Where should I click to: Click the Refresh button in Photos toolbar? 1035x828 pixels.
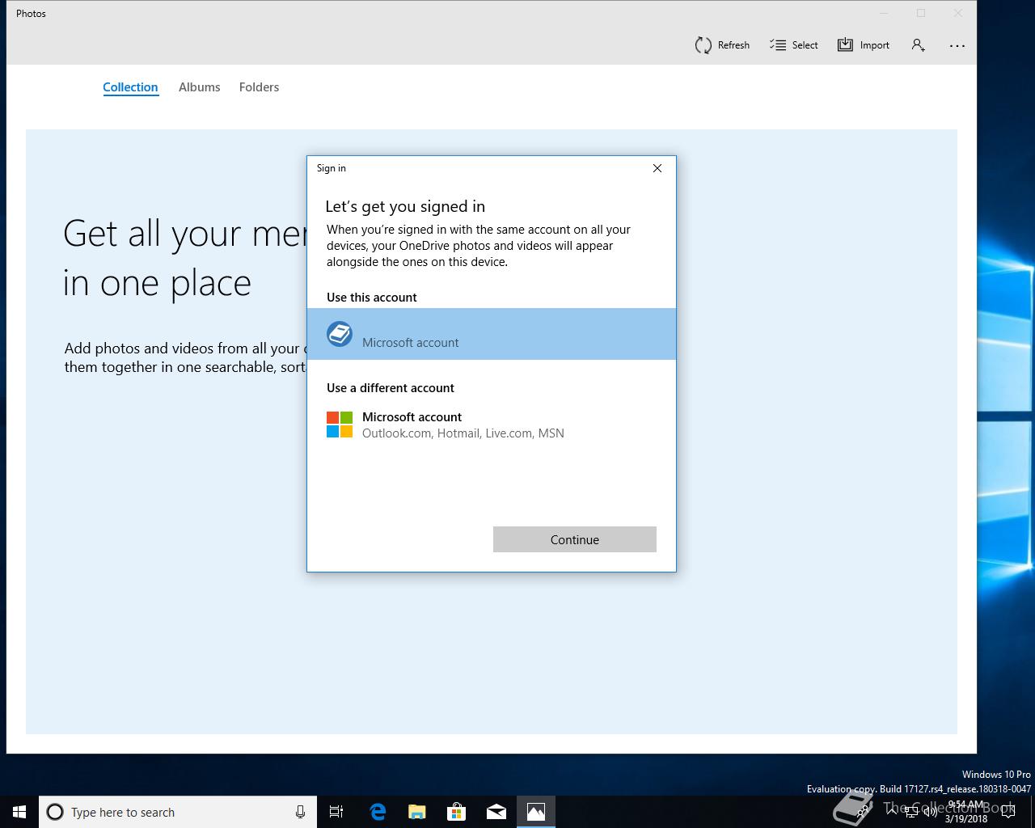[722, 45]
